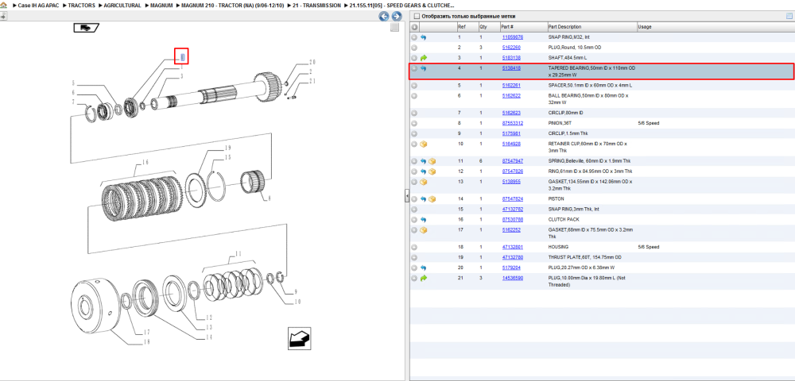Image resolution: width=795 pixels, height=381 pixels.
Task: Enable 'Отобразить только выбранные метки' checkbox
Action: tap(417, 16)
